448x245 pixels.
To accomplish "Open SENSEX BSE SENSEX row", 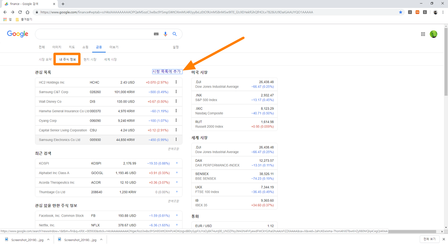I will (234, 176).
